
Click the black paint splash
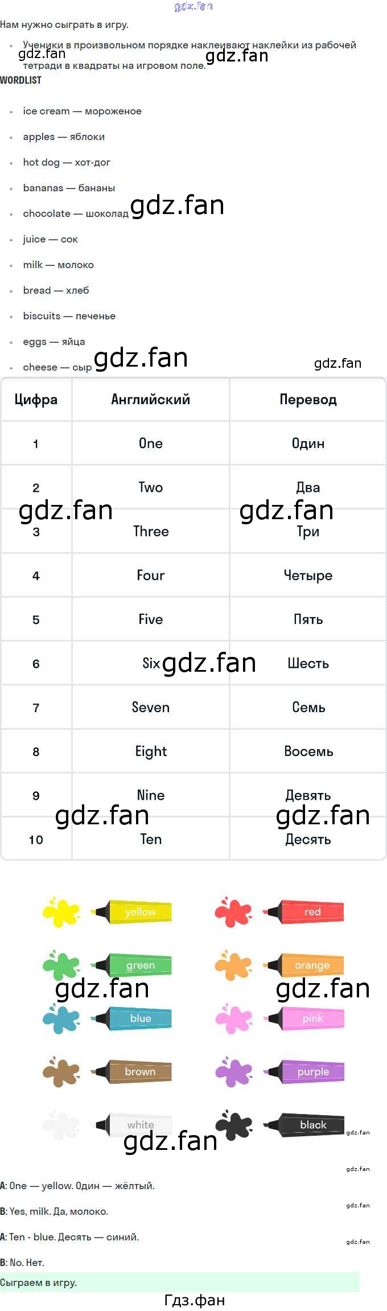tap(233, 1124)
